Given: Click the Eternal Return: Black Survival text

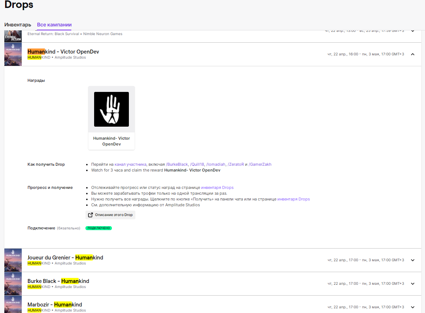Looking at the screenshot, I should (53, 34).
